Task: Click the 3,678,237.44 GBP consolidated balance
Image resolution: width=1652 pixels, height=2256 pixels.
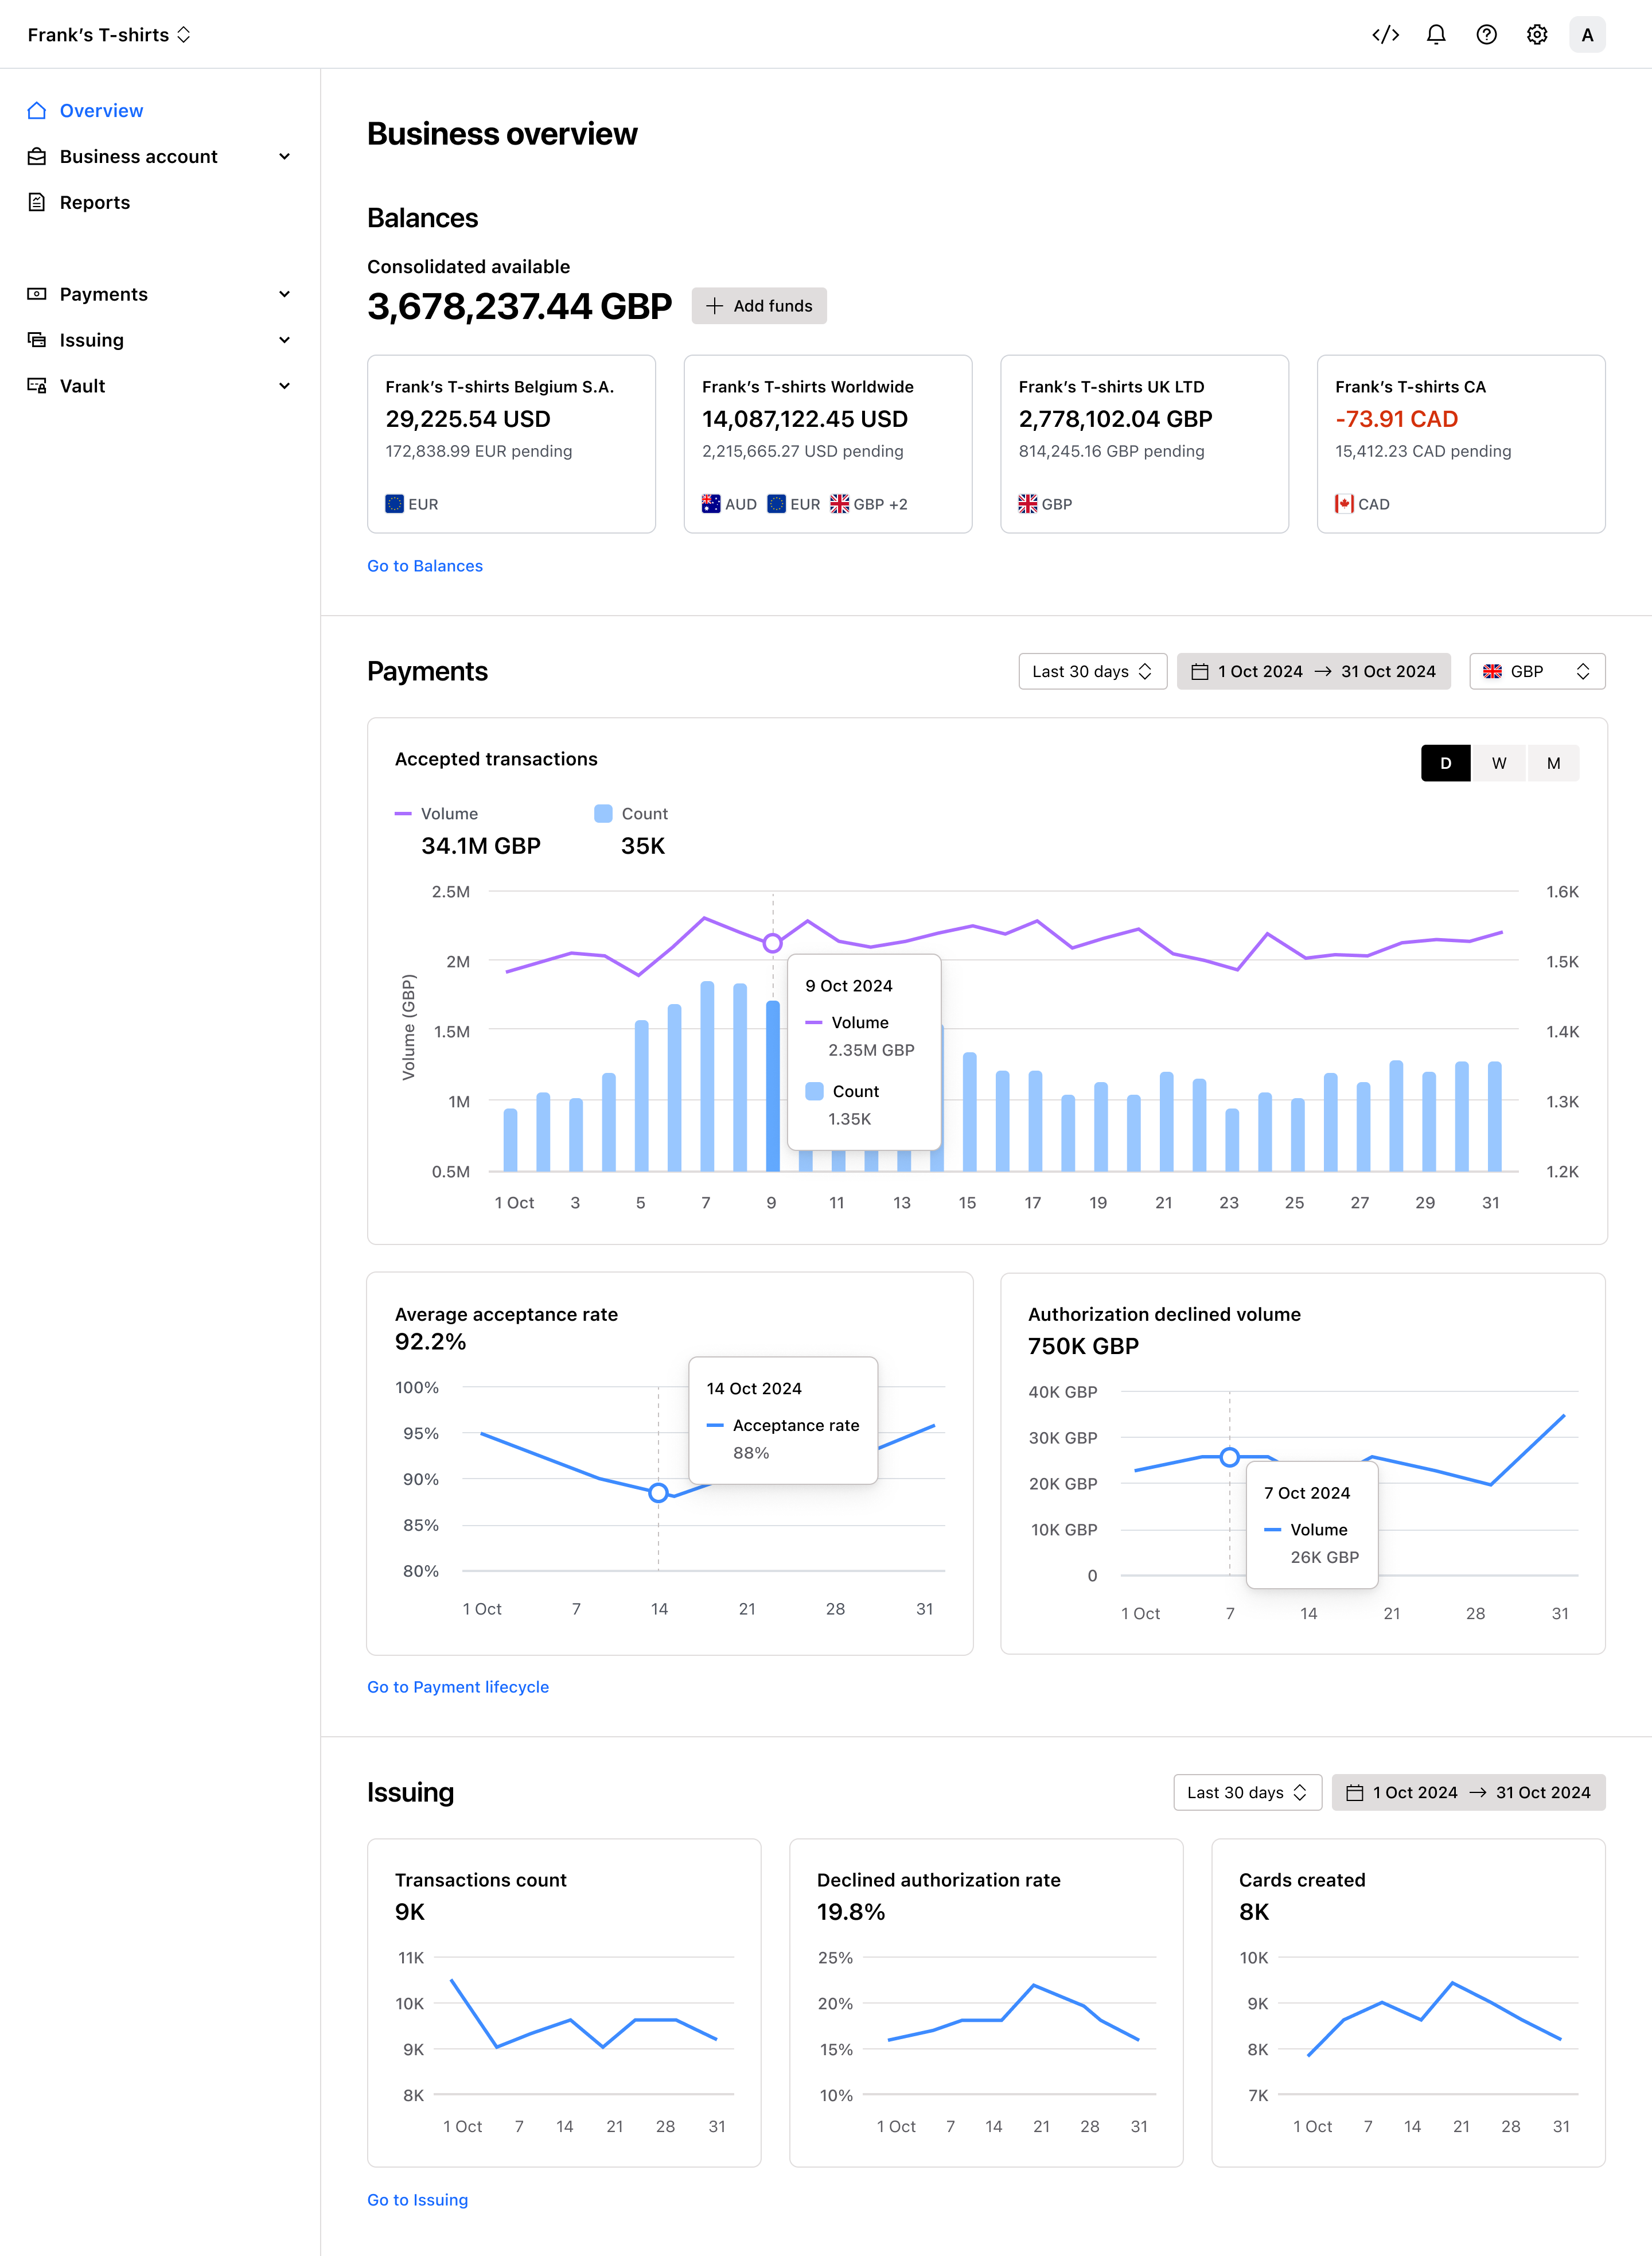Action: [519, 306]
